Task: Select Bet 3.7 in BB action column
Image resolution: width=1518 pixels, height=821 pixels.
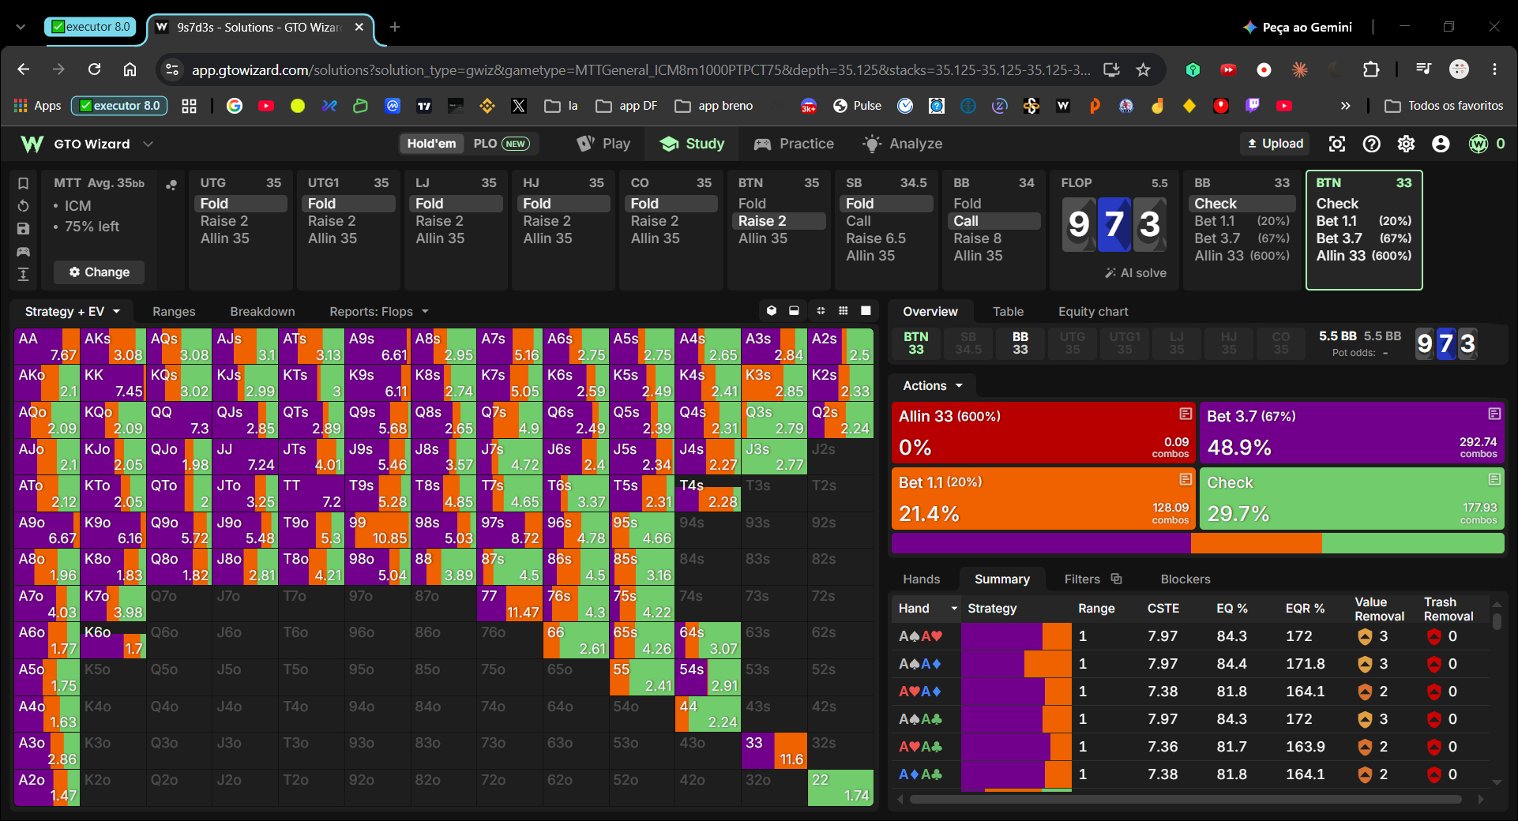Action: [1242, 238]
